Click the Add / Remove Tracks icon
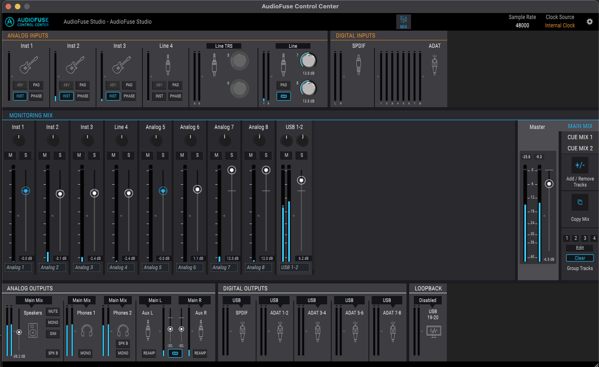The height and width of the screenshot is (367, 599). [580, 165]
